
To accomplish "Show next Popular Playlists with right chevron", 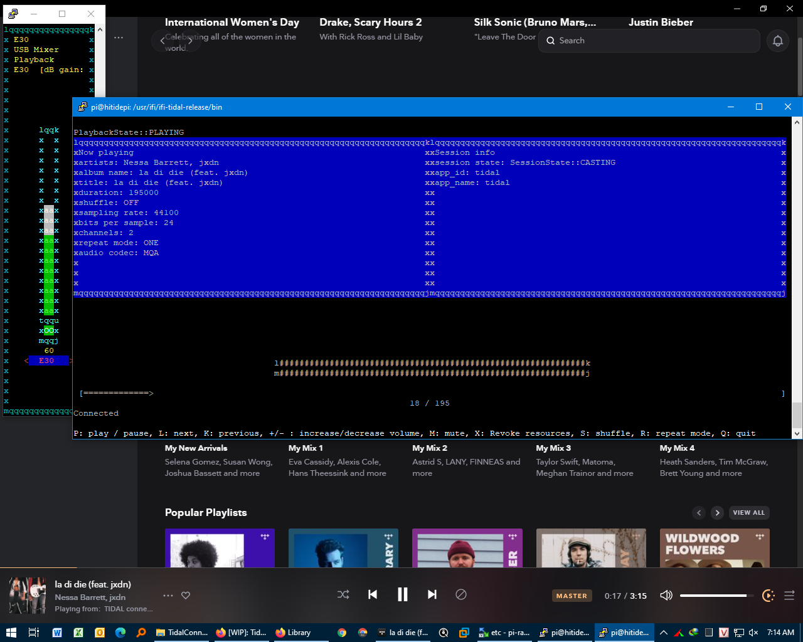I will [718, 513].
